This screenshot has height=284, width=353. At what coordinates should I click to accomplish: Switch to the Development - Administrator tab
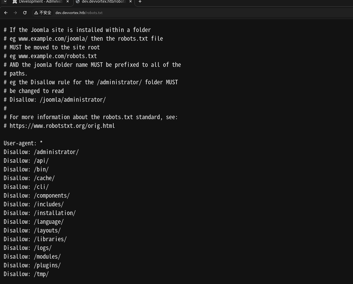point(40,2)
